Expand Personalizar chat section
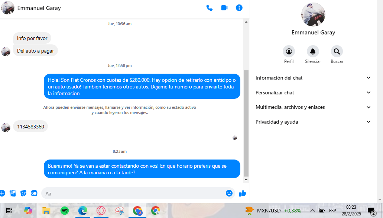This screenshot has width=383, height=218. pyautogui.click(x=313, y=93)
